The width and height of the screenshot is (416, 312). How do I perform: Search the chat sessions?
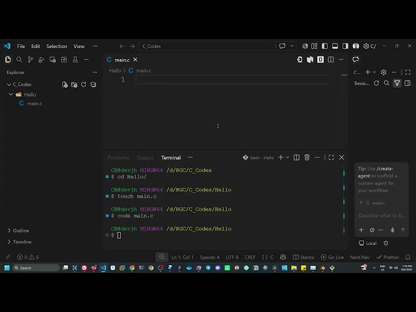387,83
